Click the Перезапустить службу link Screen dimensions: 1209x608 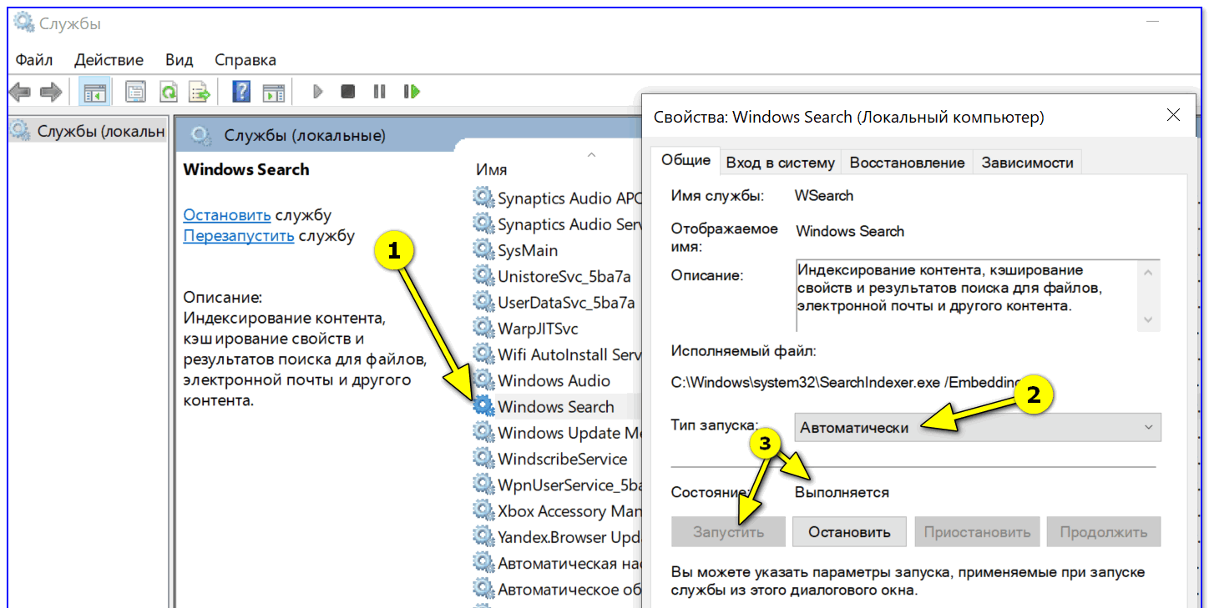239,235
